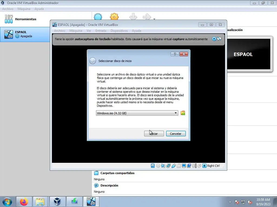Click the network status bar icon
The width and height of the screenshot is (277, 207).
(168, 166)
